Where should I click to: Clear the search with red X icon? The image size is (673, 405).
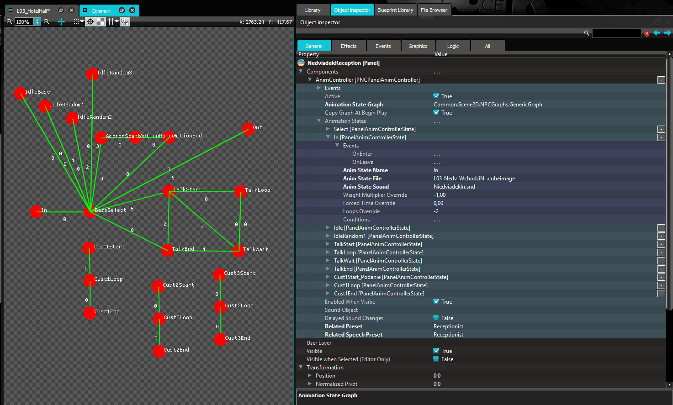click(647, 33)
